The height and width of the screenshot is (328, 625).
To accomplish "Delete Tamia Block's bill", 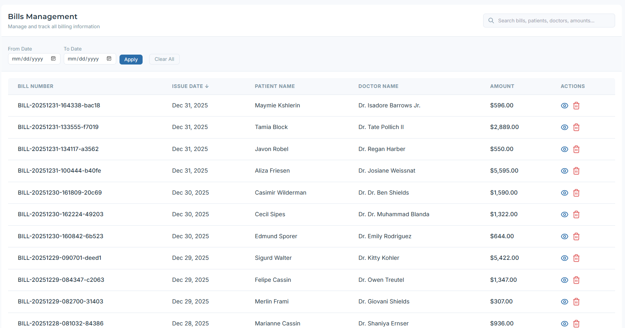I will [576, 127].
